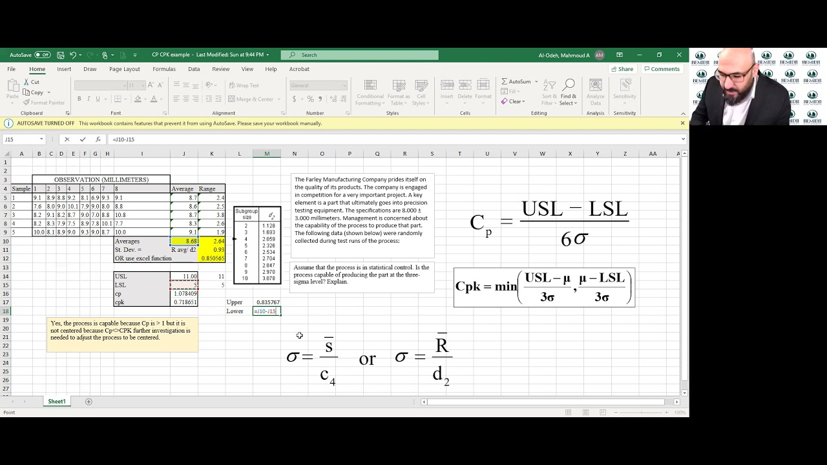The width and height of the screenshot is (827, 465).
Task: Toggle Underline formatting
Action: pyautogui.click(x=98, y=99)
